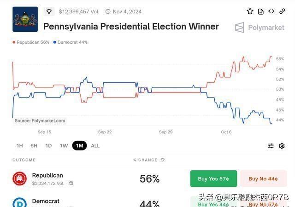This screenshot has height=207, width=295.
Task: Click the gift icon under Republican
Action: point(71,183)
